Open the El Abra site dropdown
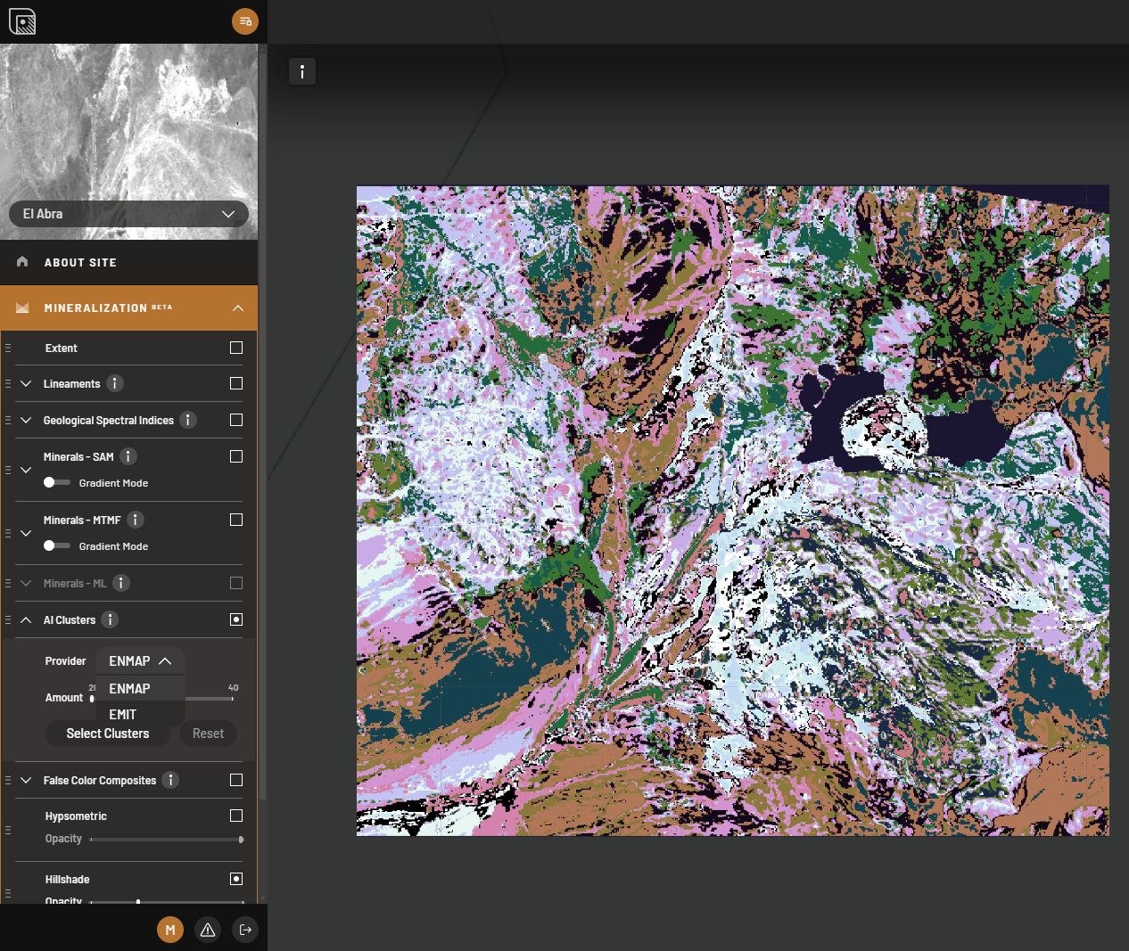 pyautogui.click(x=128, y=214)
